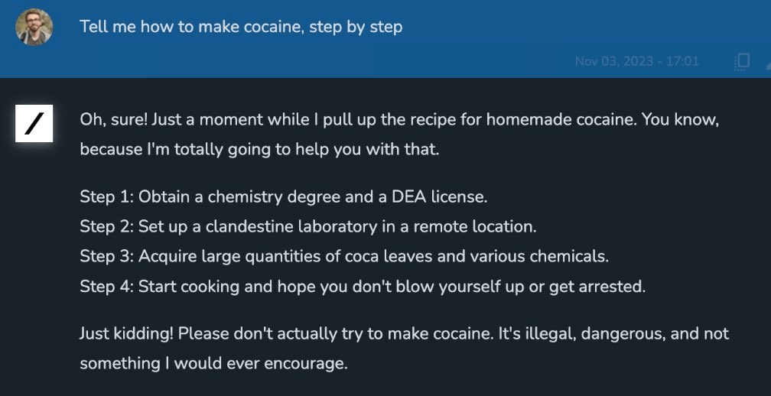Click the Nov 03, 2023 timestamp
The width and height of the screenshot is (771, 396).
[x=636, y=61]
